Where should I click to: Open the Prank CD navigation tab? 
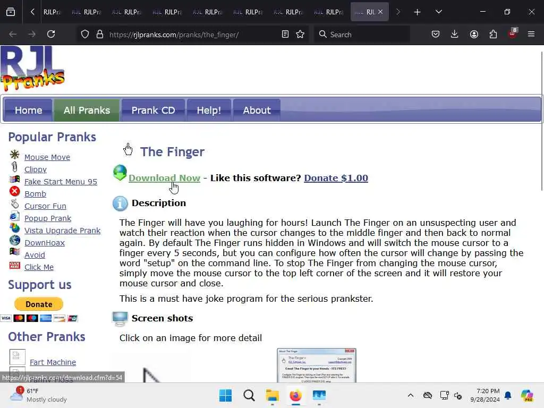(153, 110)
